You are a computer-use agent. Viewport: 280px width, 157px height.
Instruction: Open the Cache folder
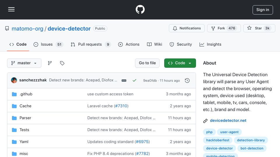[25, 106]
